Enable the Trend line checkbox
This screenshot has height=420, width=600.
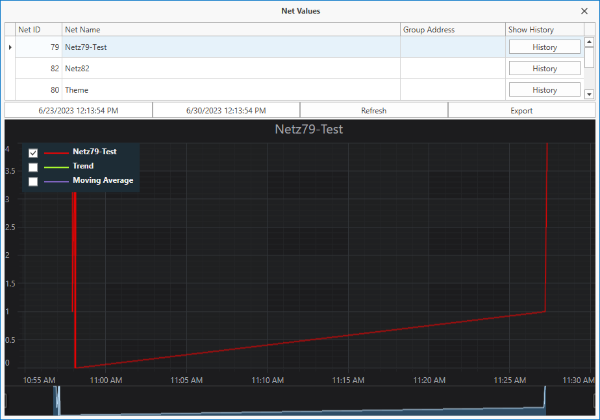[33, 167]
